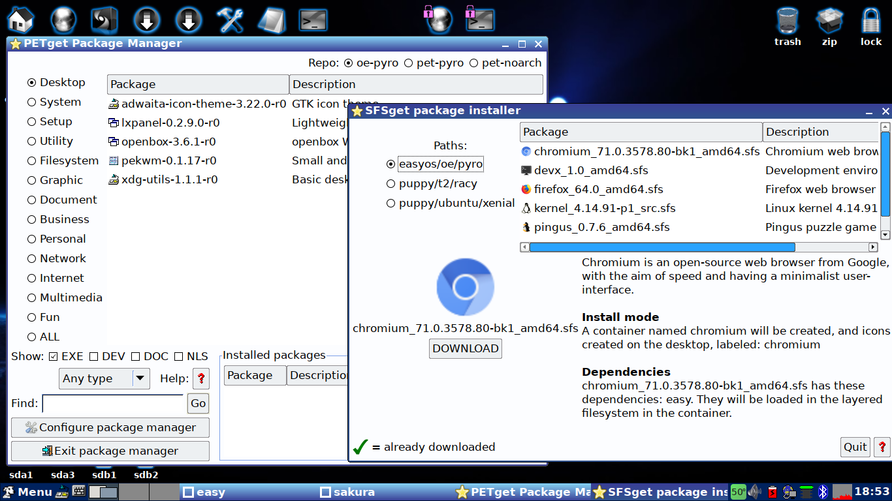The image size is (892, 501).
Task: Enable the DOC show checkbox
Action: coord(136,357)
